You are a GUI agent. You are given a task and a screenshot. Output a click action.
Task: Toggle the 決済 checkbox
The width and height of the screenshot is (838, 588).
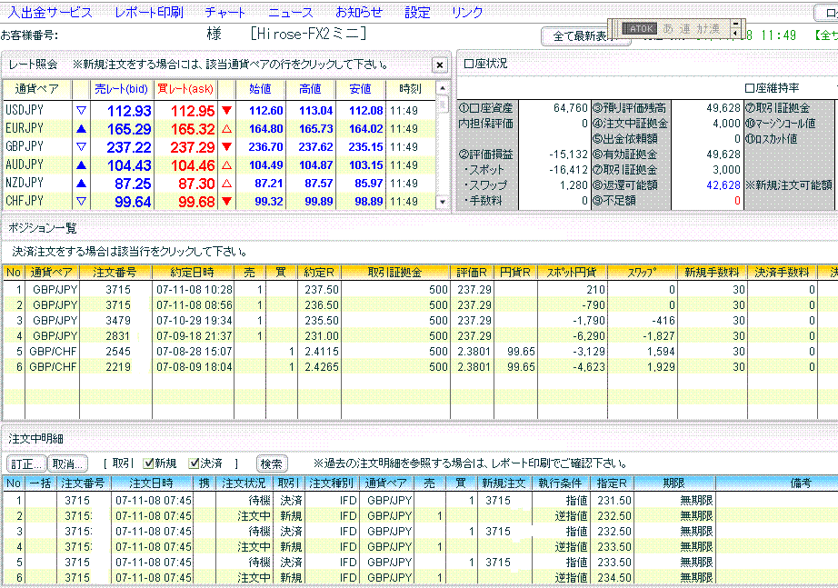tap(194, 463)
